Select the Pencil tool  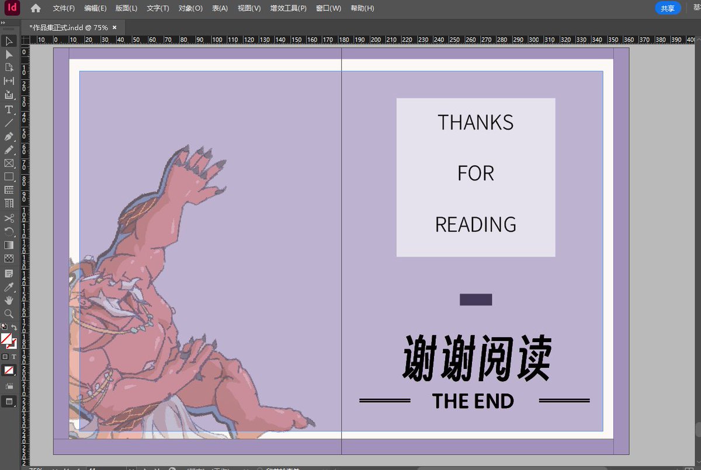tap(9, 150)
